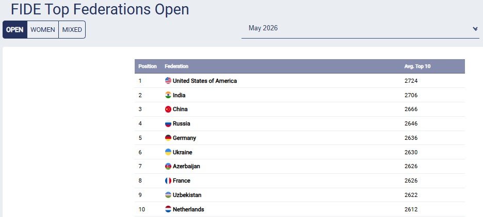Switch to the MIXED rankings tab

tap(72, 30)
